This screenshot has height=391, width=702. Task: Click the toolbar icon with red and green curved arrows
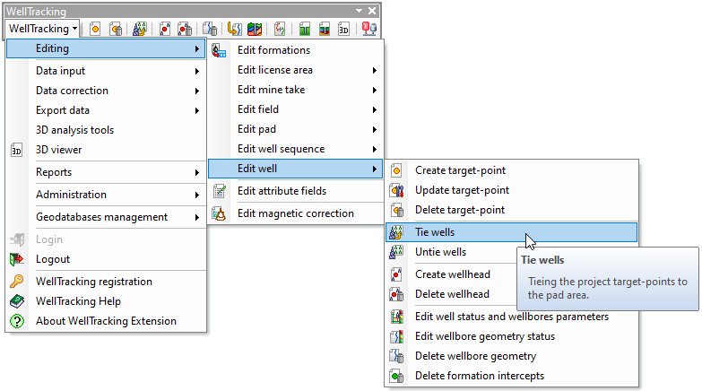click(280, 29)
